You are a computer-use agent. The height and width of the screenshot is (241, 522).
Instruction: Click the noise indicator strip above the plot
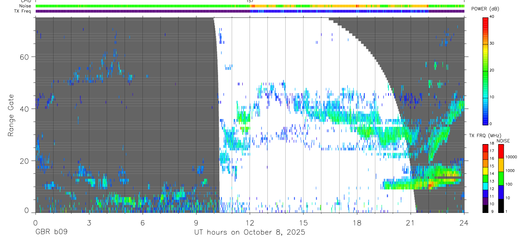point(250,6)
